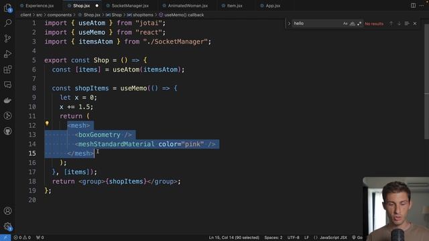Open the Docker whale view
Image resolution: width=429 pixels, height=241 pixels.
(7, 100)
